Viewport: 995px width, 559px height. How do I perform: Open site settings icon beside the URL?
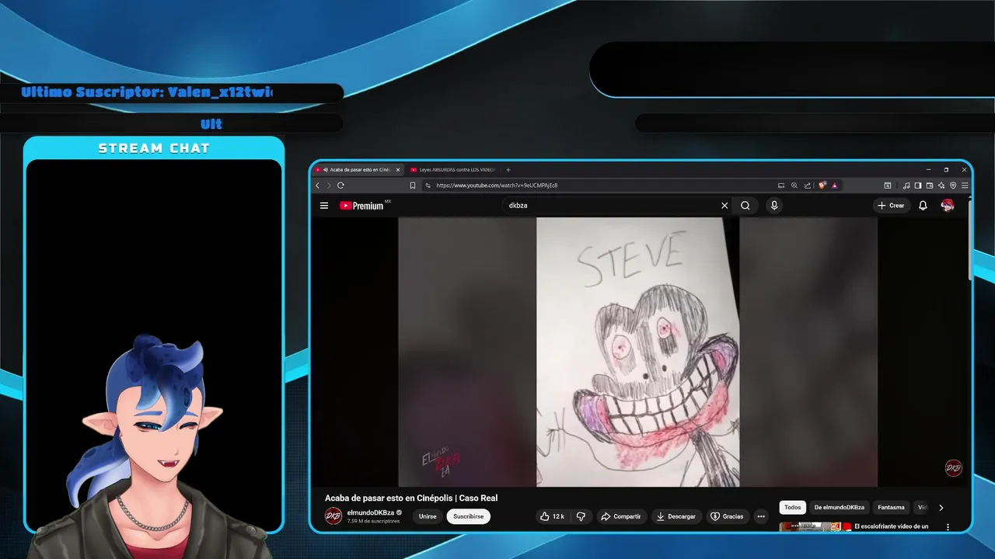coord(428,186)
